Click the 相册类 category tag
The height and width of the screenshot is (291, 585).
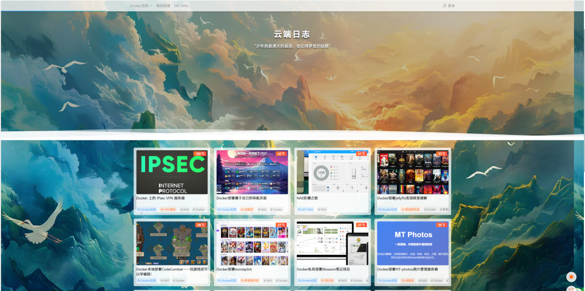pyautogui.click(x=408, y=281)
